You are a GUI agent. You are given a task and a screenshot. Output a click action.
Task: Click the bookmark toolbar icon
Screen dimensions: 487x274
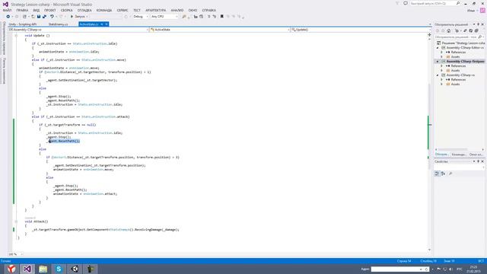click(x=221, y=17)
